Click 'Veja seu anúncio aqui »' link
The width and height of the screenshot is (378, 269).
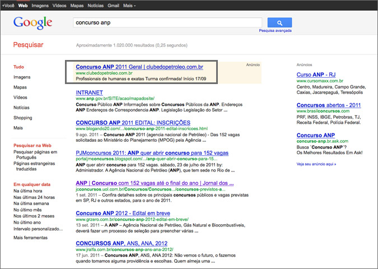pos(316,164)
